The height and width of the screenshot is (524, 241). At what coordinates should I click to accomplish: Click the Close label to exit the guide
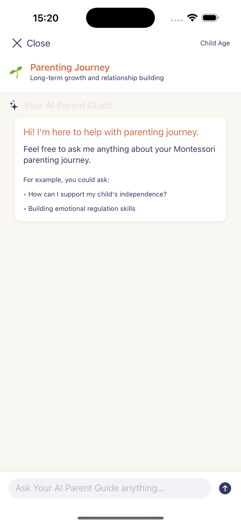click(39, 43)
